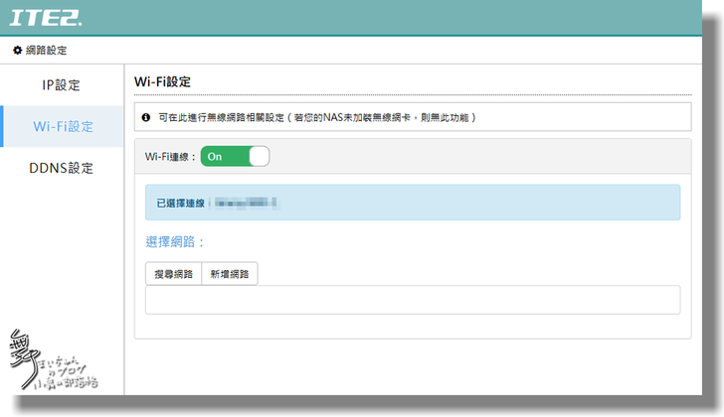This screenshot has height=417, width=724.
Task: Click the 網路設定 page title text
Action: (46, 51)
